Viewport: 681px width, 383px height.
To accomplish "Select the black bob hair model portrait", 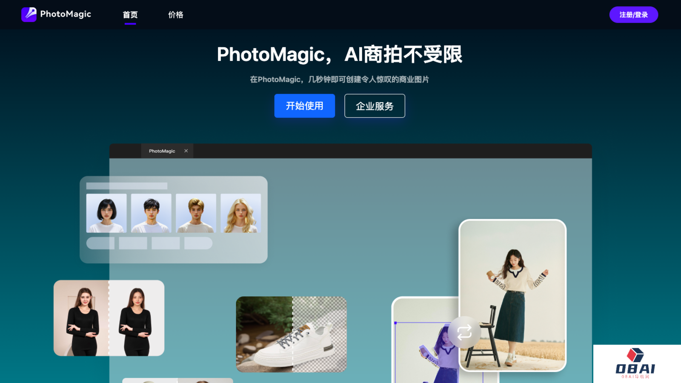I will pyautogui.click(x=106, y=213).
